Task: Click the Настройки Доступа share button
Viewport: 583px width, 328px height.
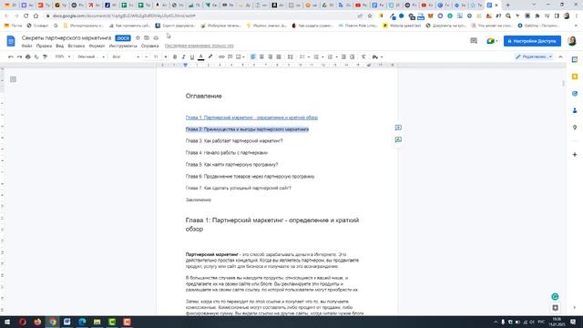Action: point(532,41)
